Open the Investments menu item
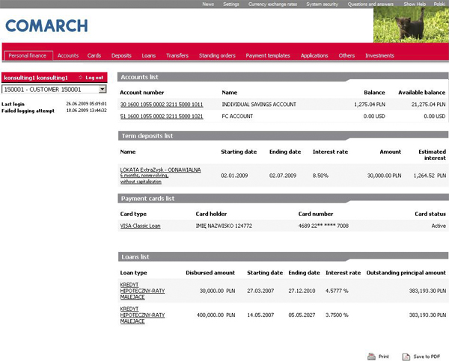 click(x=379, y=55)
